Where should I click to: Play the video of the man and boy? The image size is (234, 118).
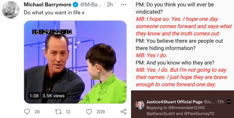click(x=75, y=62)
